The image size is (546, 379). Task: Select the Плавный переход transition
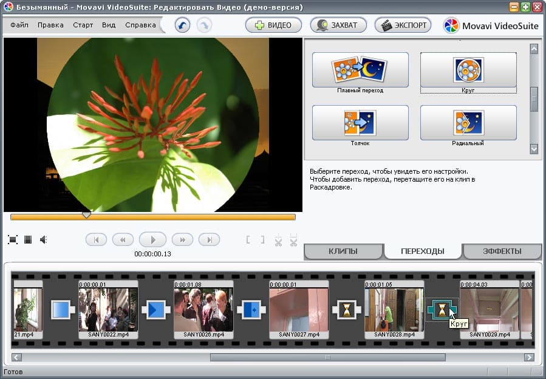coord(360,70)
